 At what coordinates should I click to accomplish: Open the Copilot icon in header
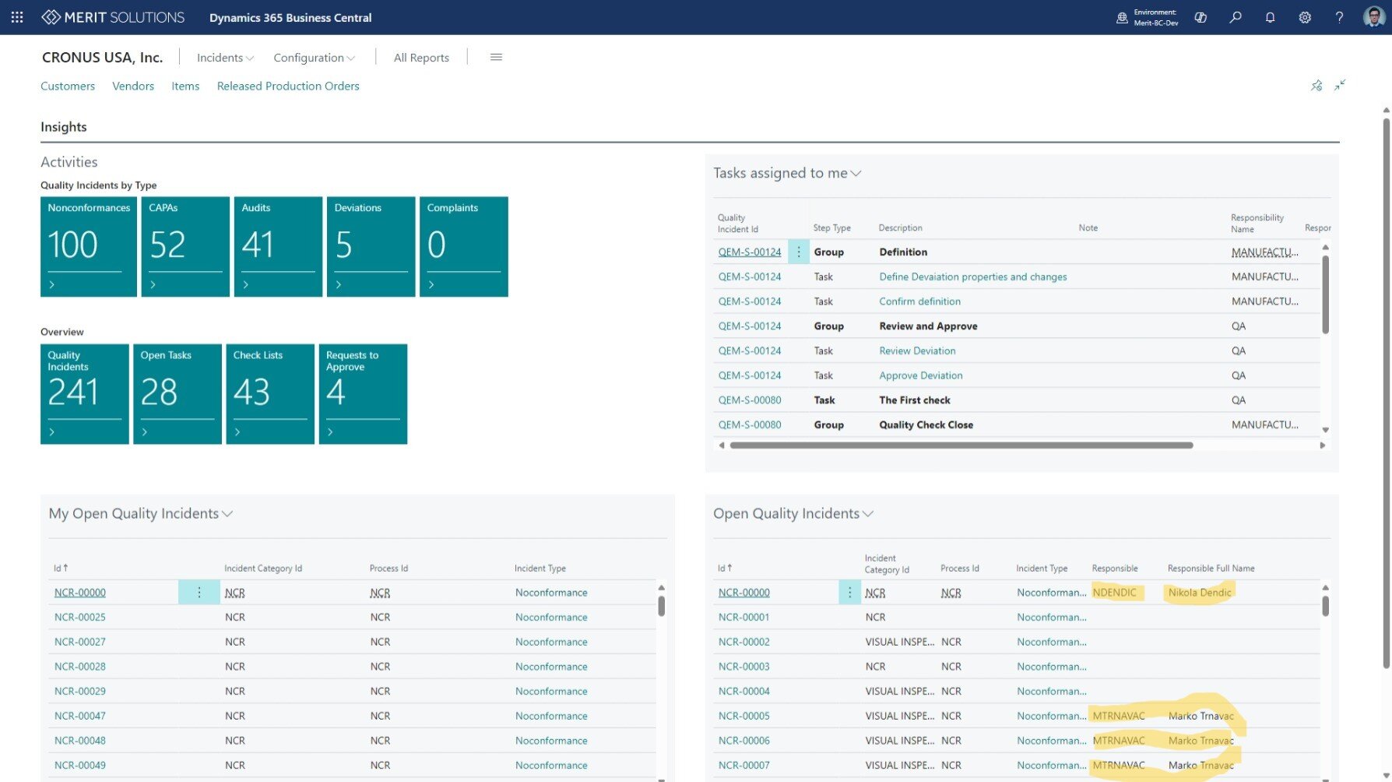click(x=1200, y=17)
